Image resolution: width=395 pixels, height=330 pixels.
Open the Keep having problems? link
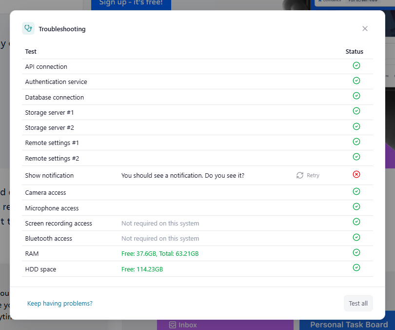pyautogui.click(x=59, y=303)
